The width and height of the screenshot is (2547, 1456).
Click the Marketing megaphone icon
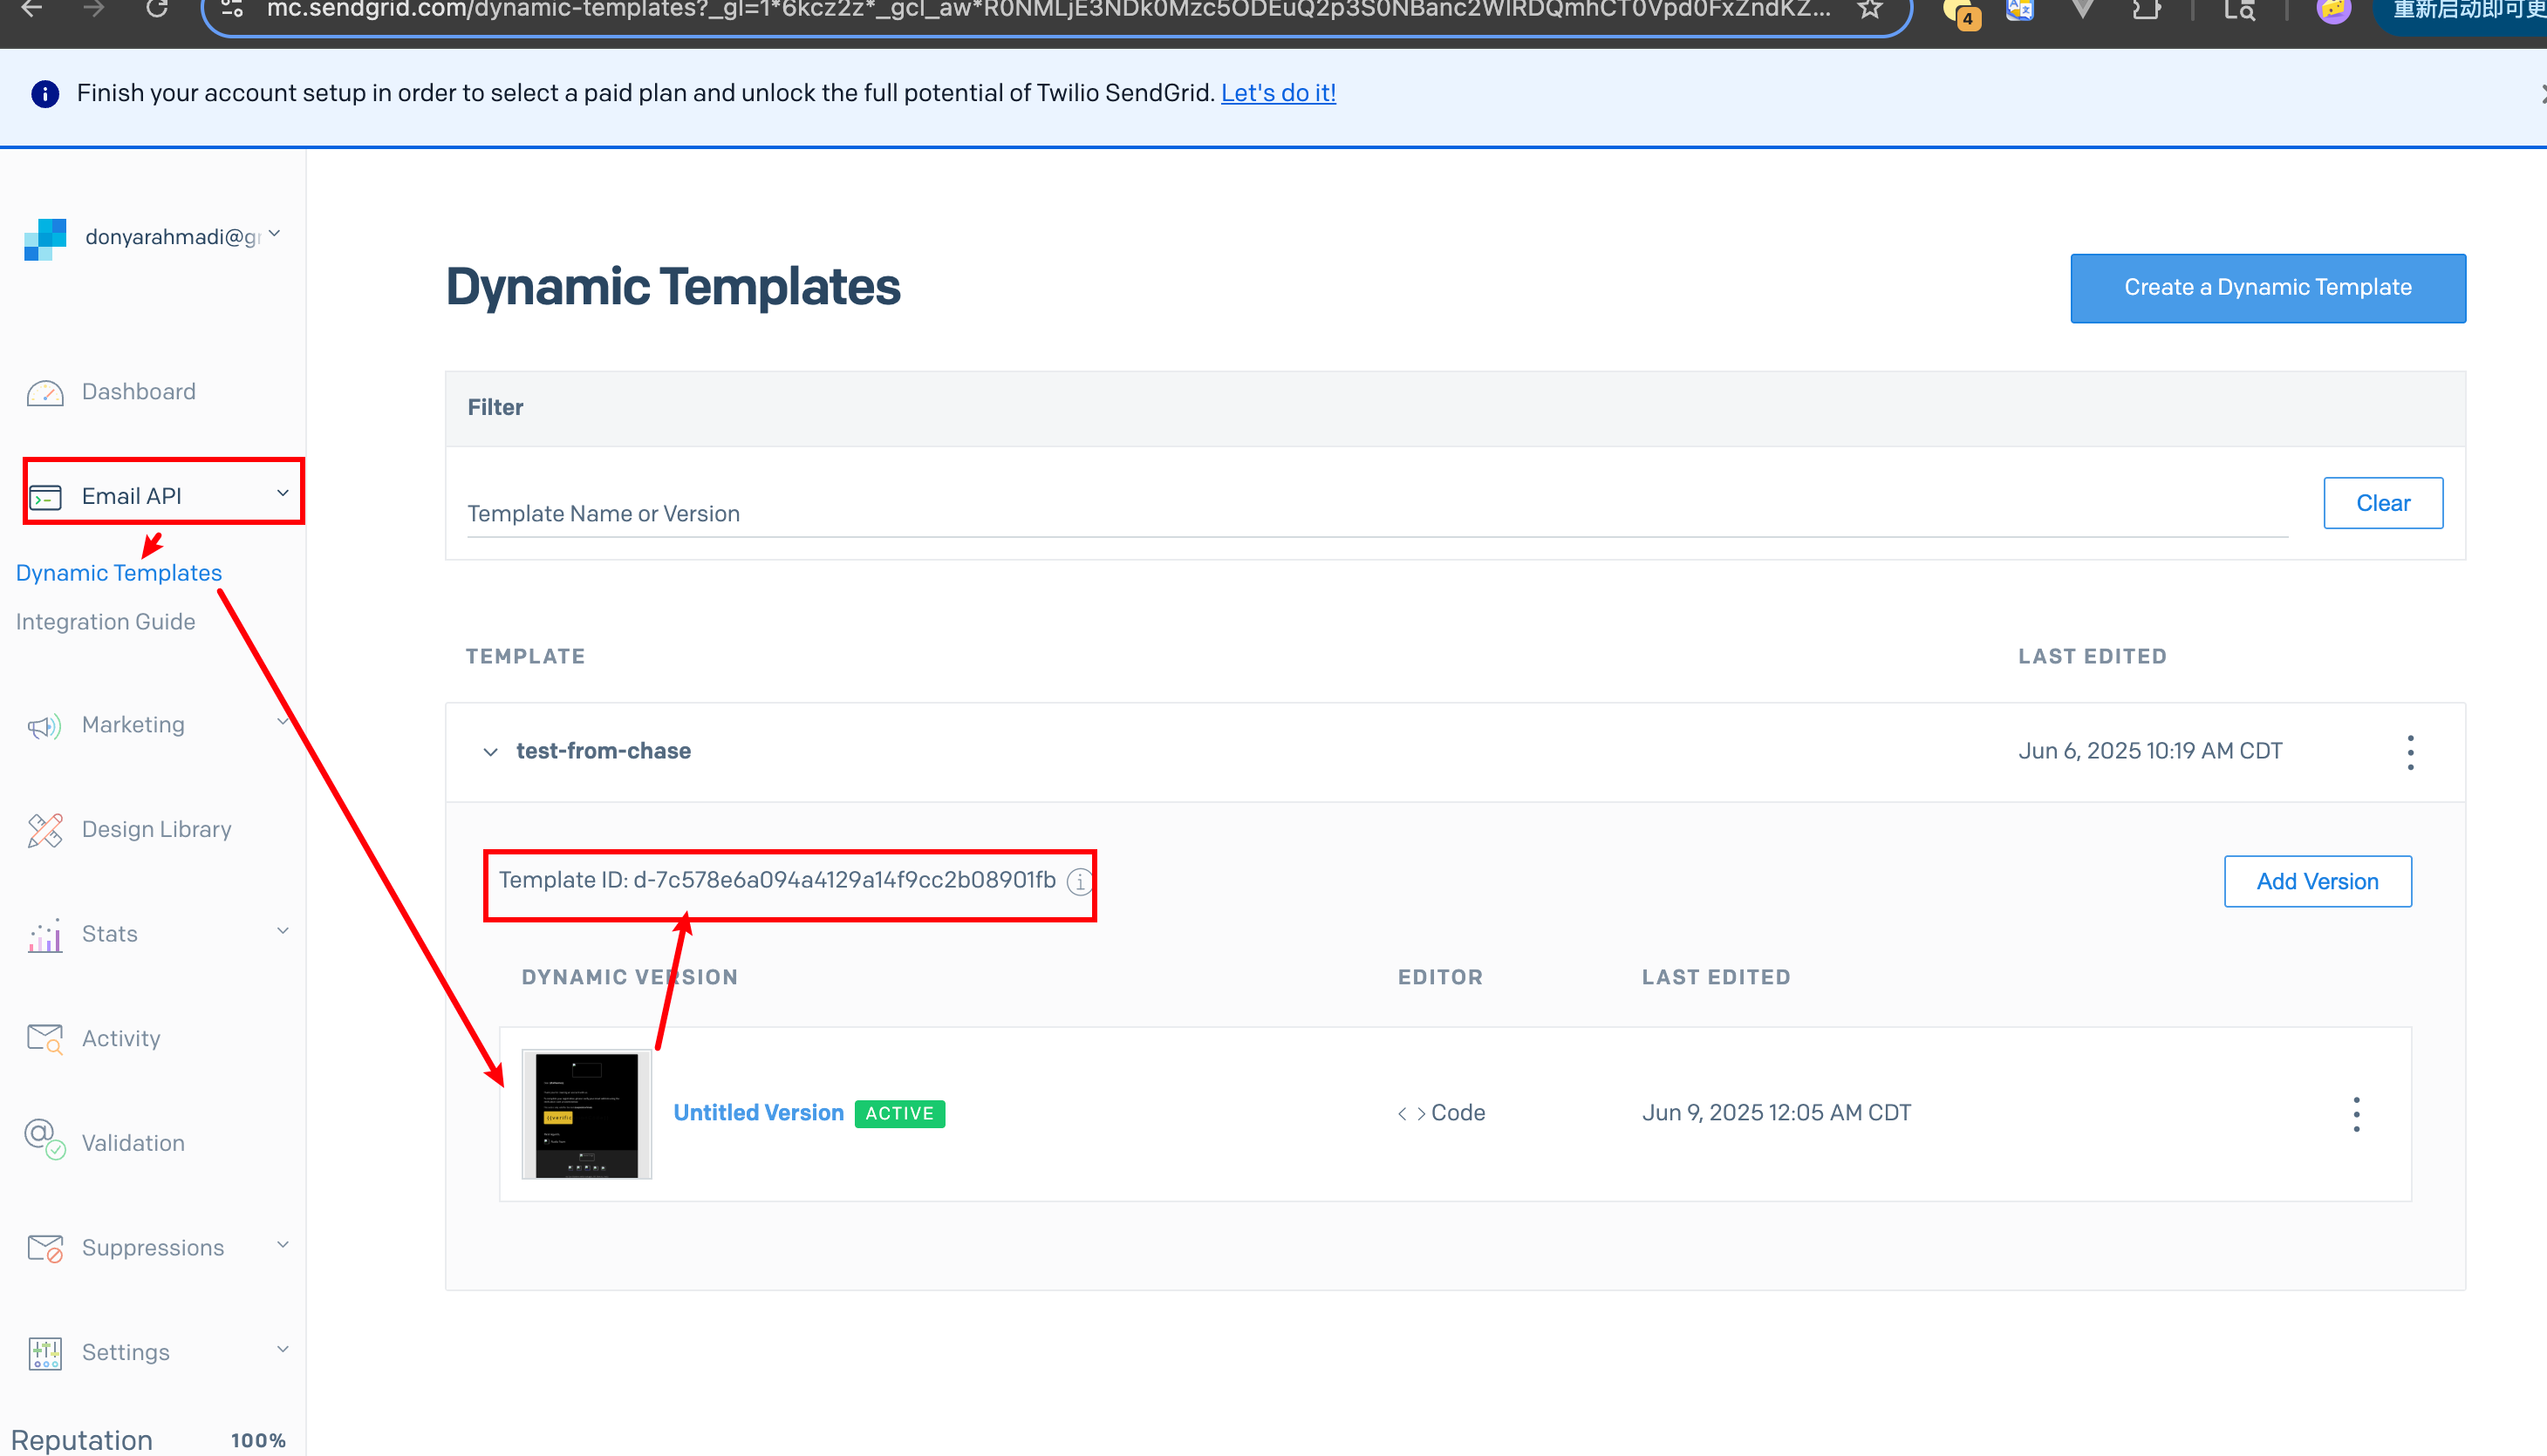(45, 726)
